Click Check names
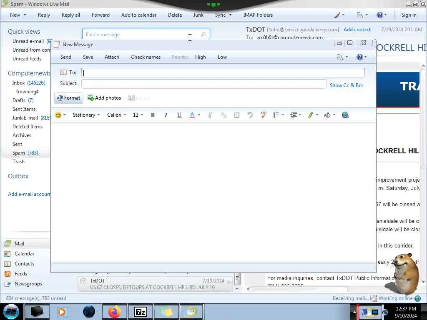The image size is (427, 320). click(x=146, y=57)
